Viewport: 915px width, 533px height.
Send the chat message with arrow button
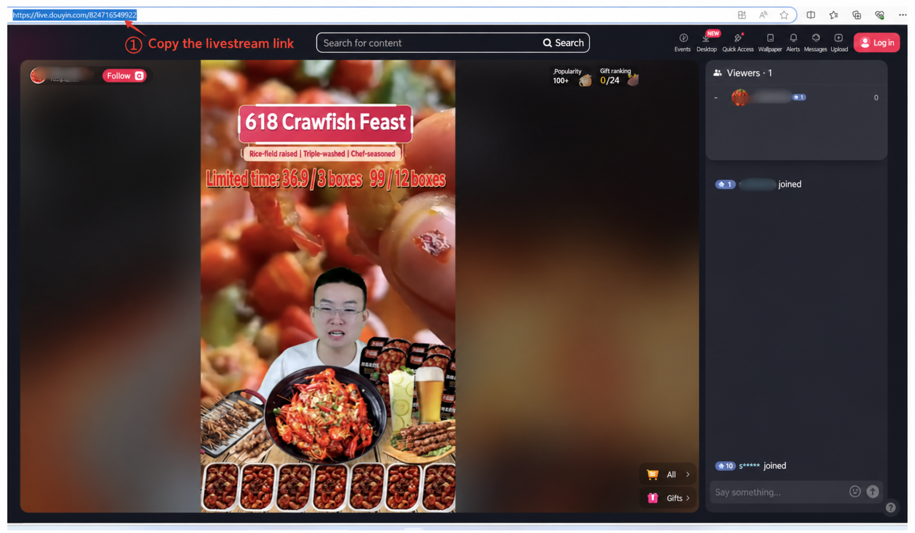pyautogui.click(x=873, y=491)
